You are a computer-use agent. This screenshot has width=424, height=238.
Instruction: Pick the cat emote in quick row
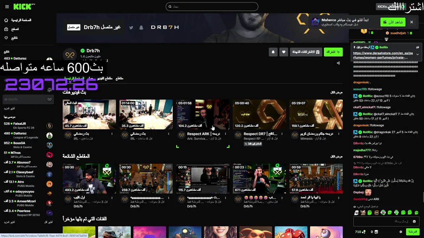tap(363, 213)
